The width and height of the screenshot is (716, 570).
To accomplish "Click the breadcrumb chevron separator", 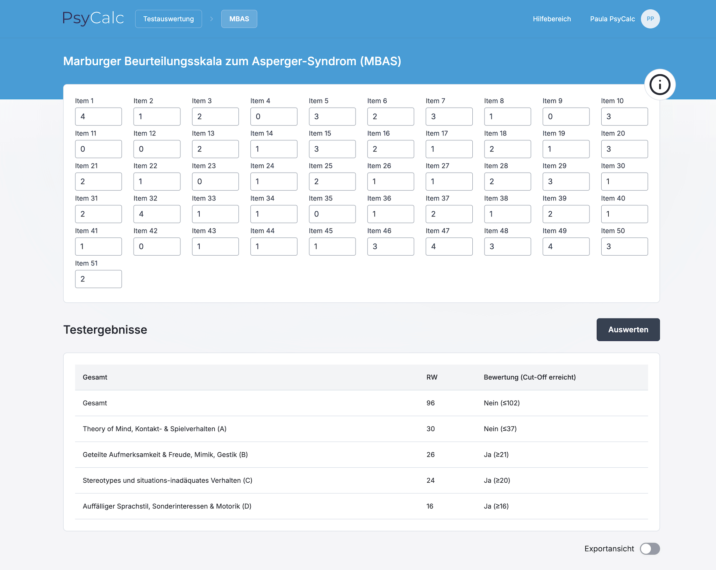I will pyautogui.click(x=212, y=19).
